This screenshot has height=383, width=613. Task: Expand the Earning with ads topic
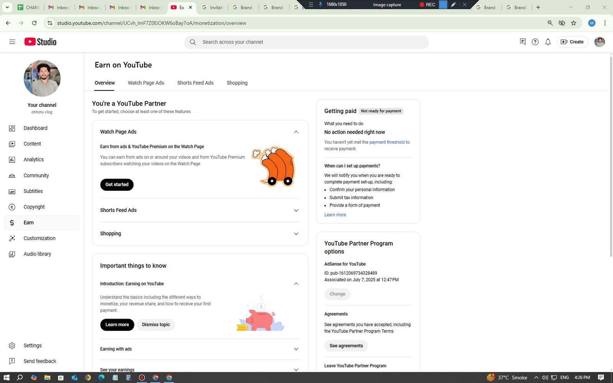tap(296, 349)
